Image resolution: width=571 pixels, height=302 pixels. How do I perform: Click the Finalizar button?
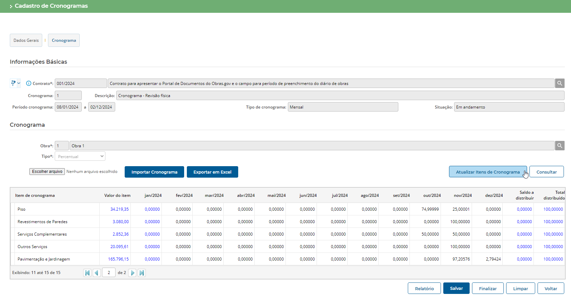(488, 289)
